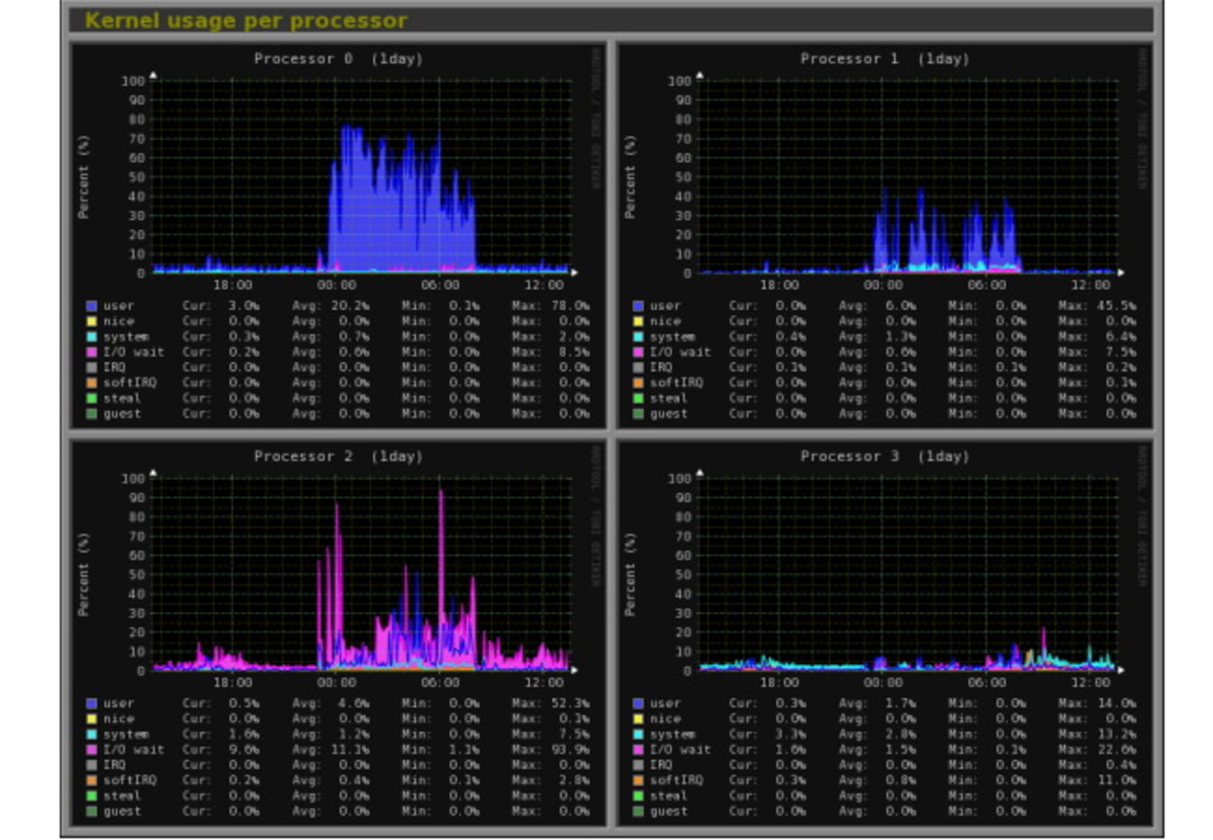This screenshot has width=1213, height=840.
Task: Click the Processor 2 IRQ gray swatch
Action: (92, 765)
